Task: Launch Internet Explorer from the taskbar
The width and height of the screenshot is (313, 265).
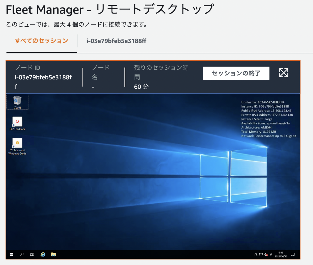Action: tap(43, 254)
